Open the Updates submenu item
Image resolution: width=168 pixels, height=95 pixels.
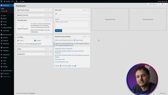4,11
